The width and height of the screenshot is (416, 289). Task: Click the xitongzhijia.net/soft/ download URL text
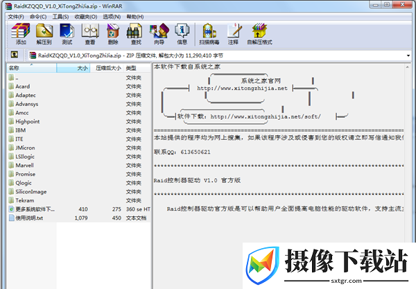pyautogui.click(x=266, y=116)
